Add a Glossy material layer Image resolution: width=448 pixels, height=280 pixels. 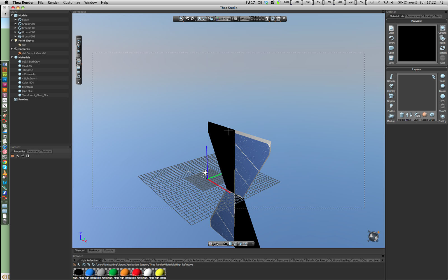pos(442,88)
